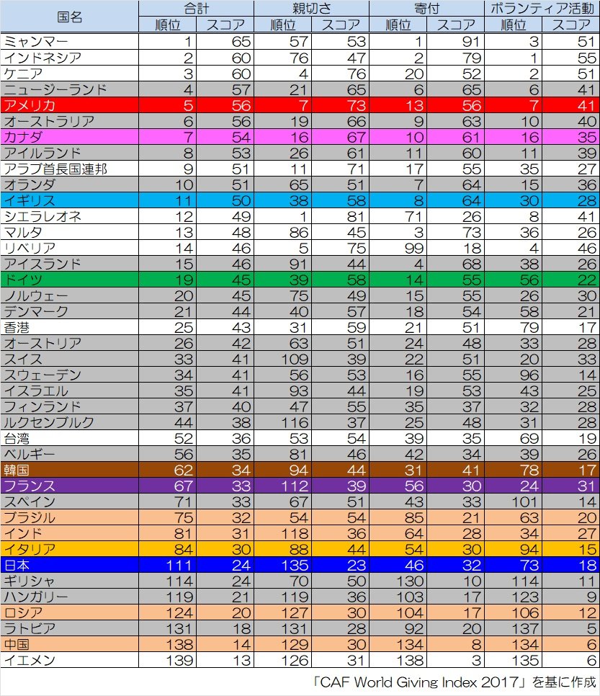Select the 中国 row label

[69, 645]
